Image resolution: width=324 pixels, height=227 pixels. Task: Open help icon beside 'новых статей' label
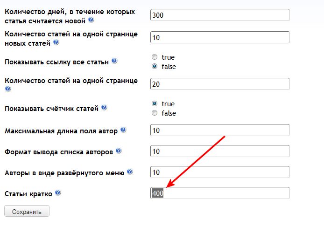(56, 42)
